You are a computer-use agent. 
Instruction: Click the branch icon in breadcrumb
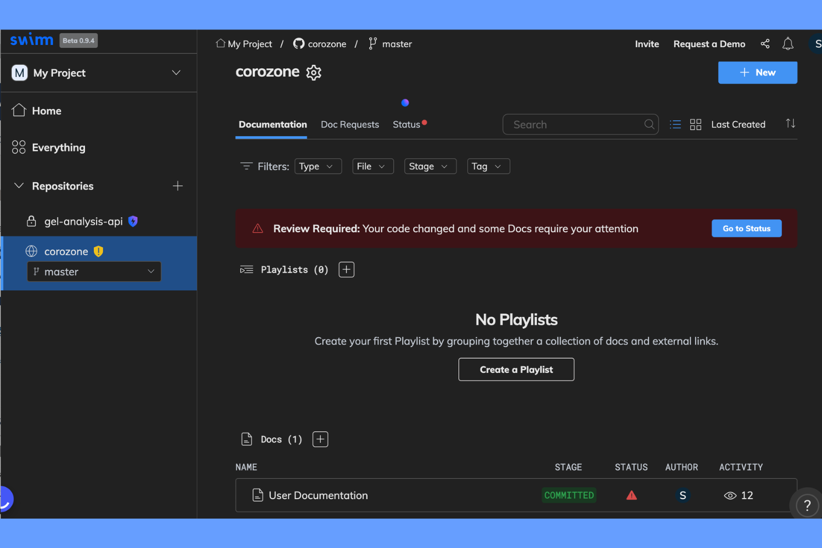(x=373, y=43)
